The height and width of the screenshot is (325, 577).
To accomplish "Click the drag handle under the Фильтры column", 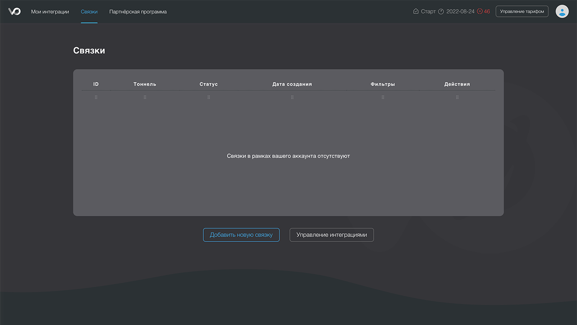I will click(383, 97).
